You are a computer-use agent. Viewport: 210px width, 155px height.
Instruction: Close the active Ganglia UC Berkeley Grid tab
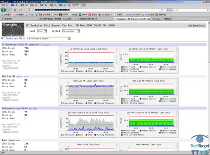(149, 19)
